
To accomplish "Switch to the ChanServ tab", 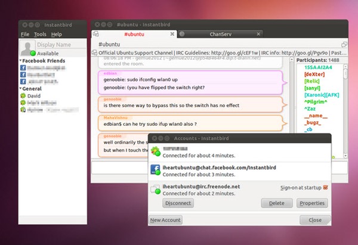I will point(220,34).
